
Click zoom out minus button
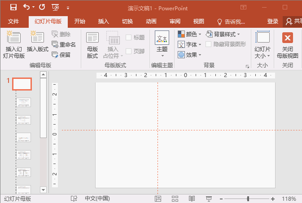tap(221, 199)
